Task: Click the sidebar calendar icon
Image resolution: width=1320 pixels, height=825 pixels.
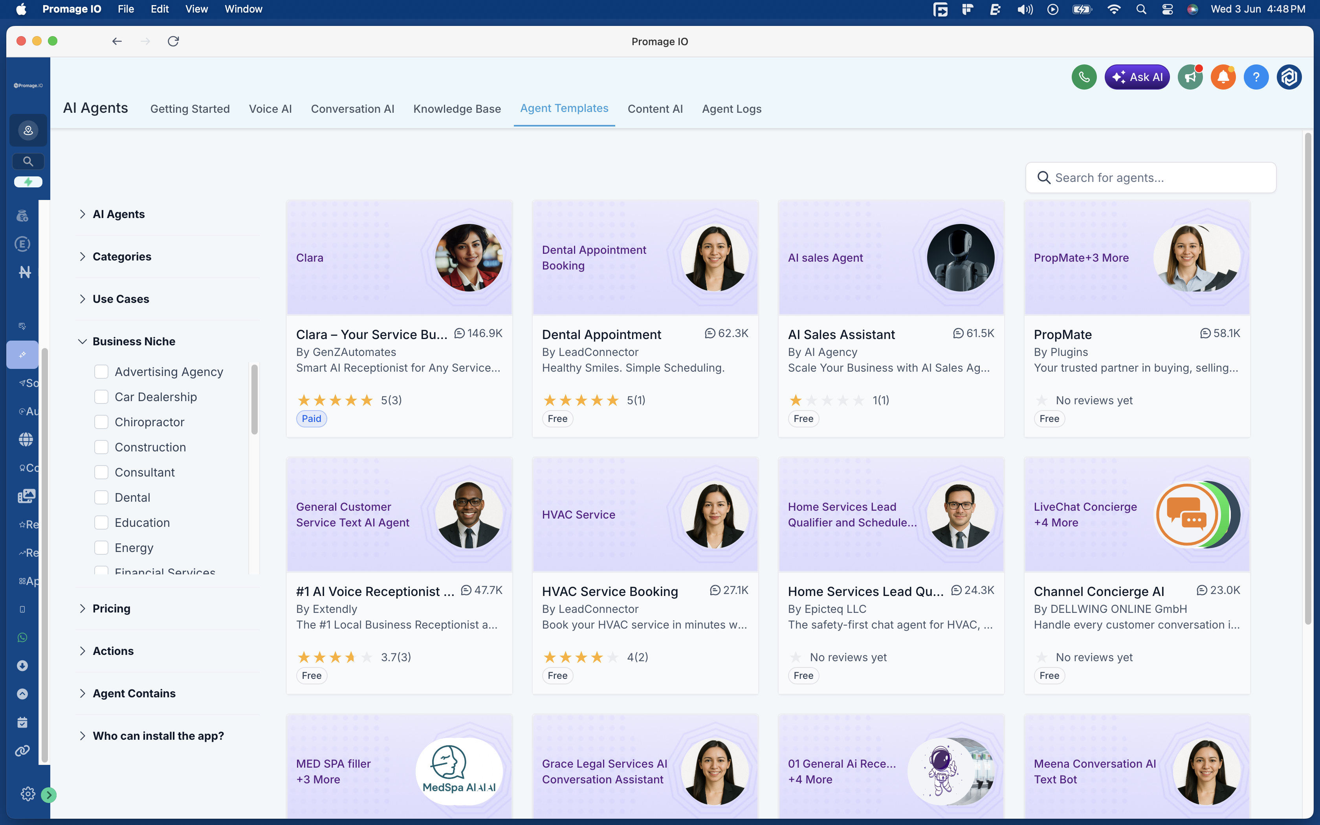Action: pyautogui.click(x=22, y=722)
